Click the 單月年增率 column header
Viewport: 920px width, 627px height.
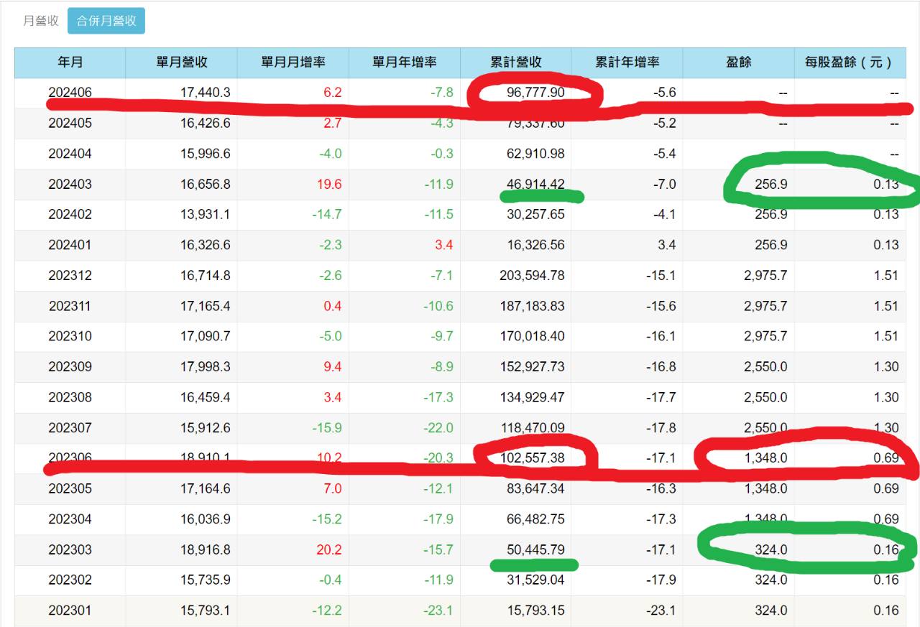(x=405, y=62)
